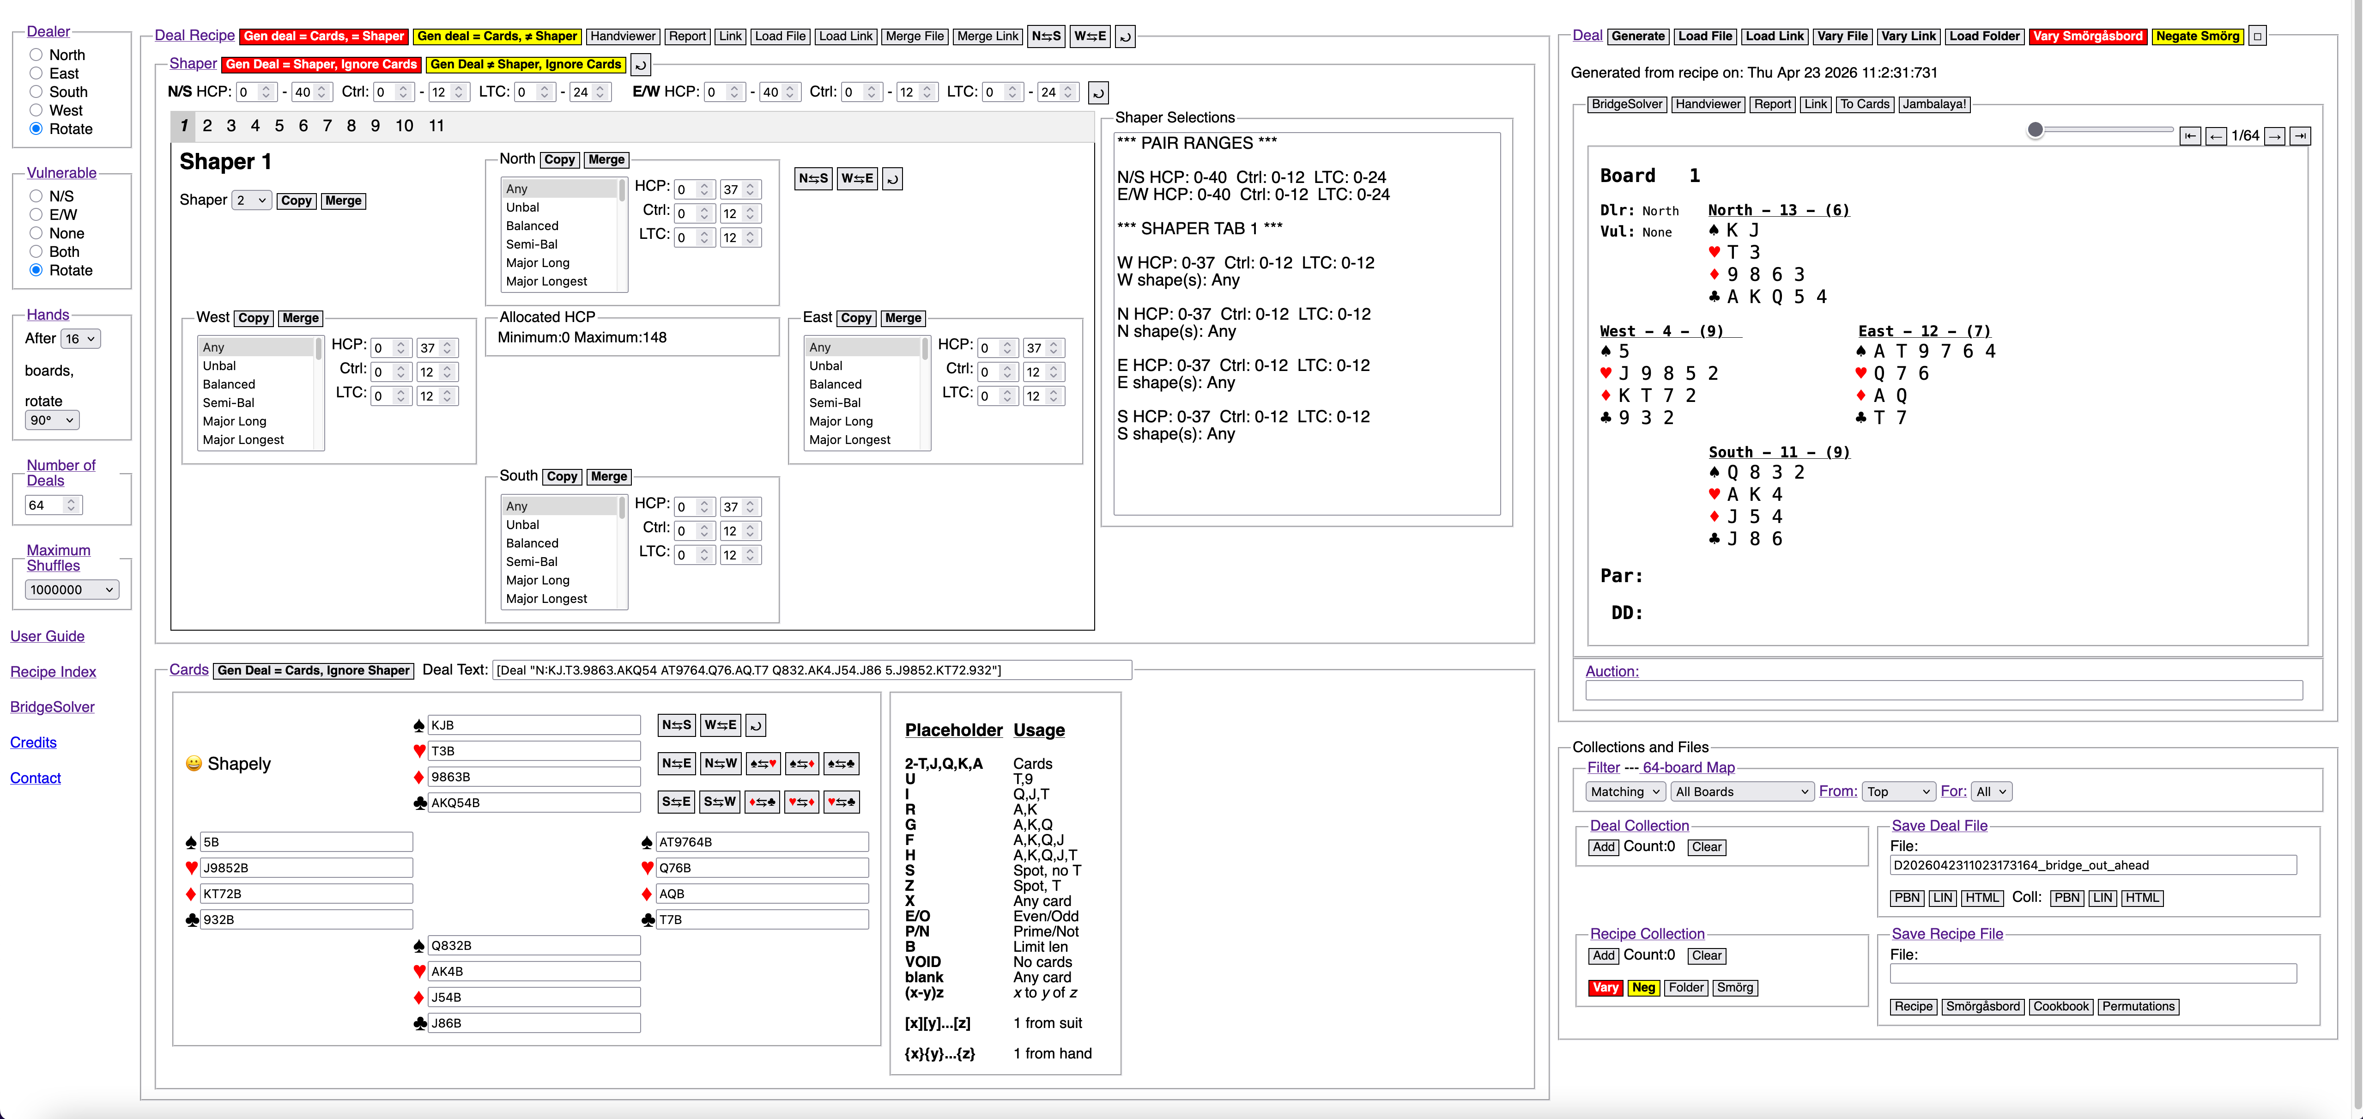Set vulnerability to E/W

click(x=36, y=215)
